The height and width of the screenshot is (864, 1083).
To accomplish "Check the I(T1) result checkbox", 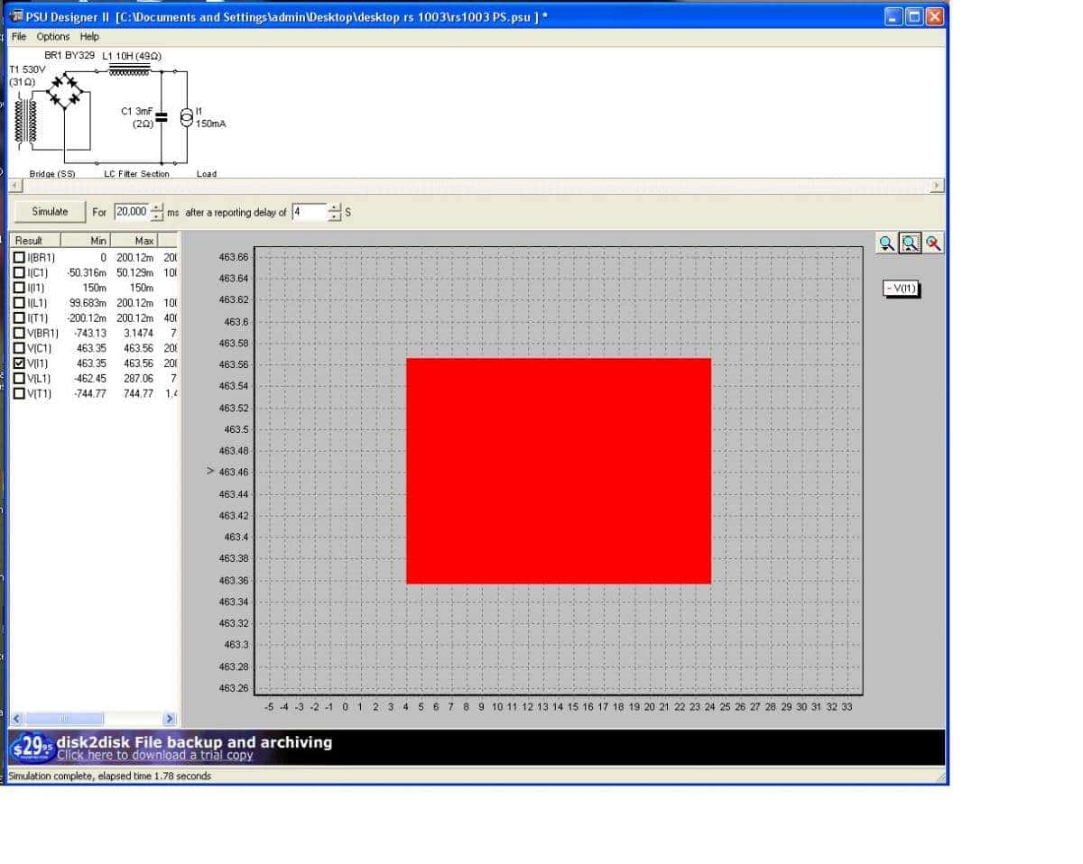I will pos(20,318).
